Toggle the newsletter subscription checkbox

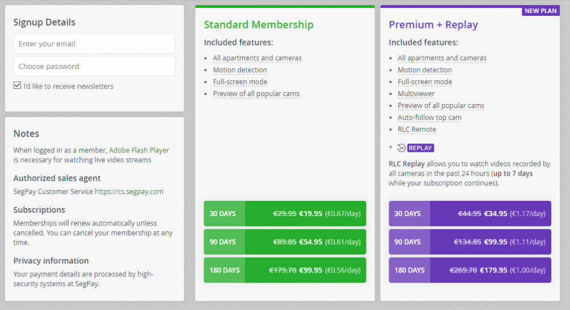18,86
